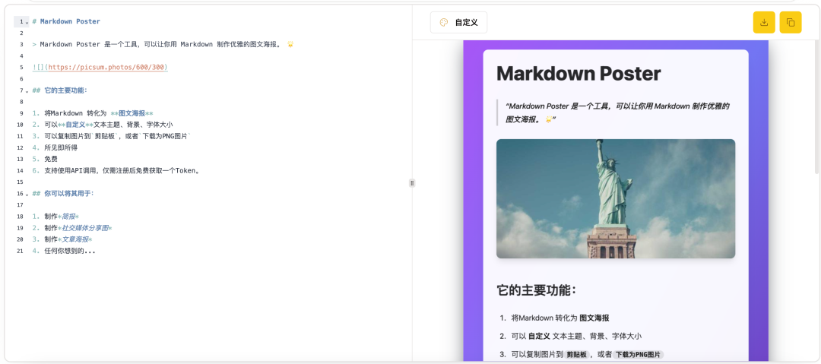
Task: Click the Statue of Liberty preview image
Action: pos(616,198)
